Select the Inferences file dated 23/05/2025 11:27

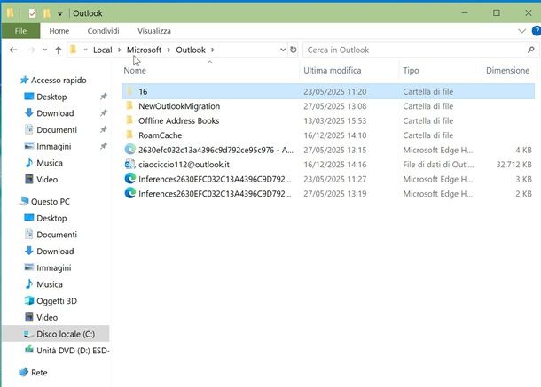point(328,179)
